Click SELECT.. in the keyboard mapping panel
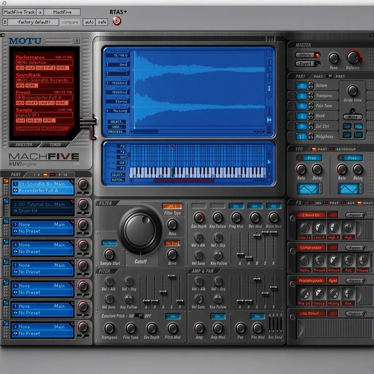Screen dimensions: 374x374 (x=118, y=175)
